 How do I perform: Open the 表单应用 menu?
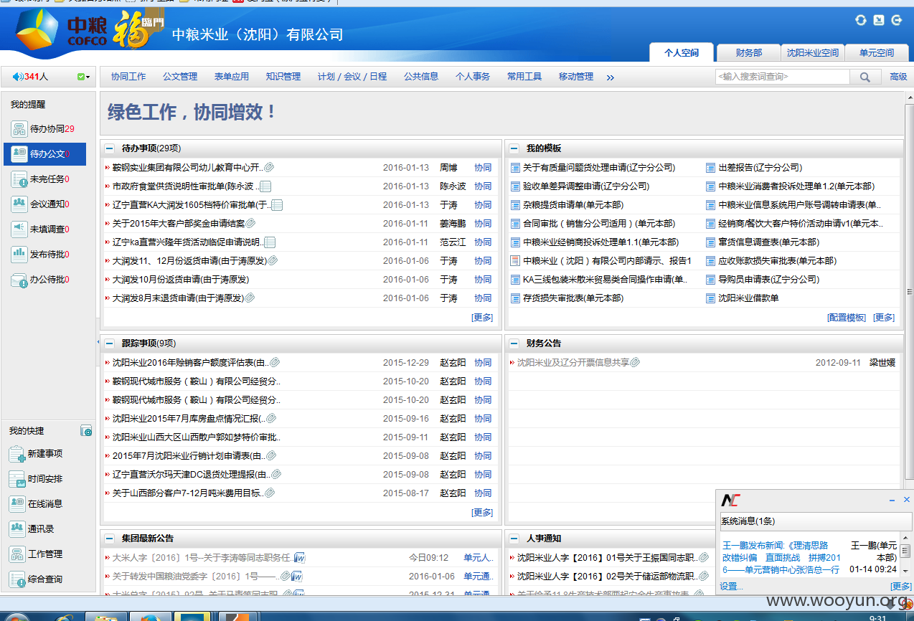(x=232, y=77)
